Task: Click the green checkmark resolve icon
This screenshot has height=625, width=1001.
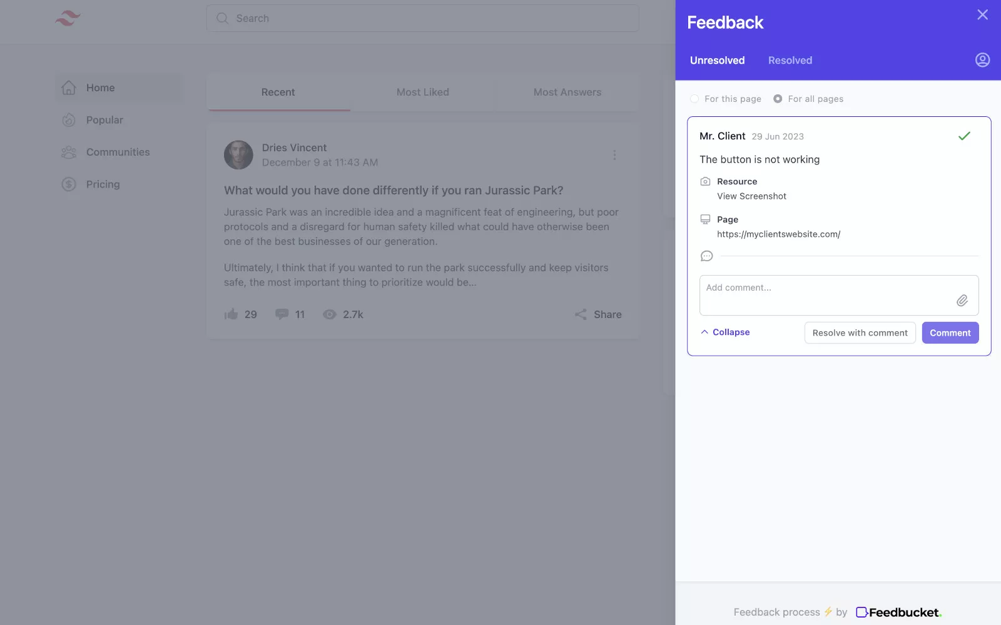Action: (964, 136)
